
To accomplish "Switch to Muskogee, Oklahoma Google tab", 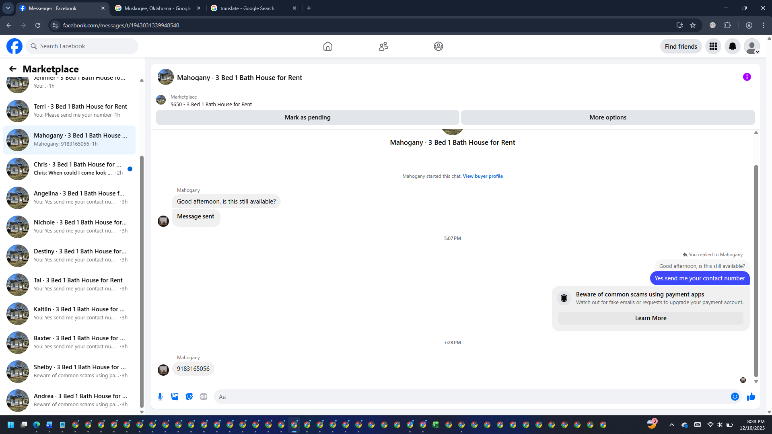I will click(x=158, y=8).
